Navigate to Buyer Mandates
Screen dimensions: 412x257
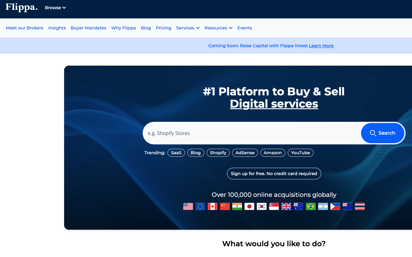coord(88,28)
